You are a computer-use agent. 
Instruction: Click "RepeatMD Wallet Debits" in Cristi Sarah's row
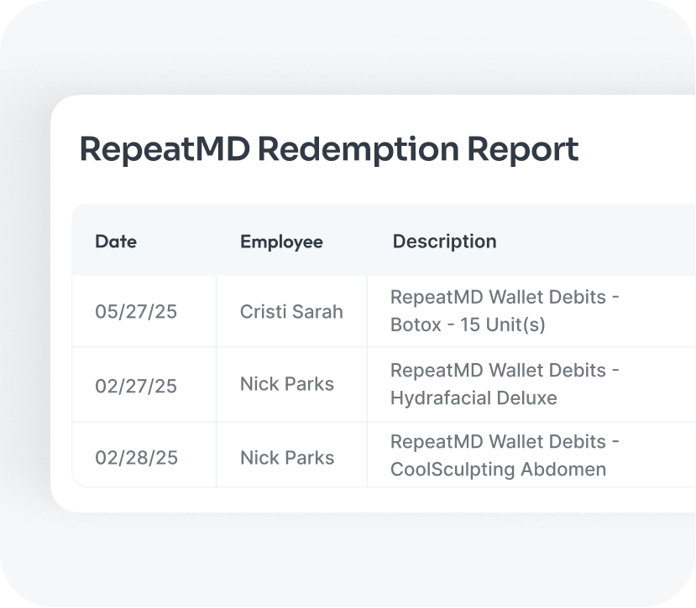[x=496, y=298]
